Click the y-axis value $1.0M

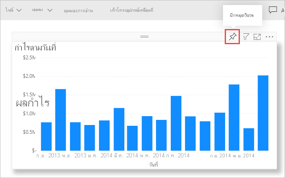tap(29, 114)
